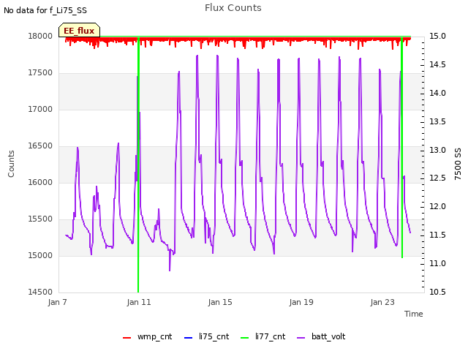This screenshot has height=351, width=468.
Task: Click the 13.5 right-axis tick label
Action: [x=437, y=122]
